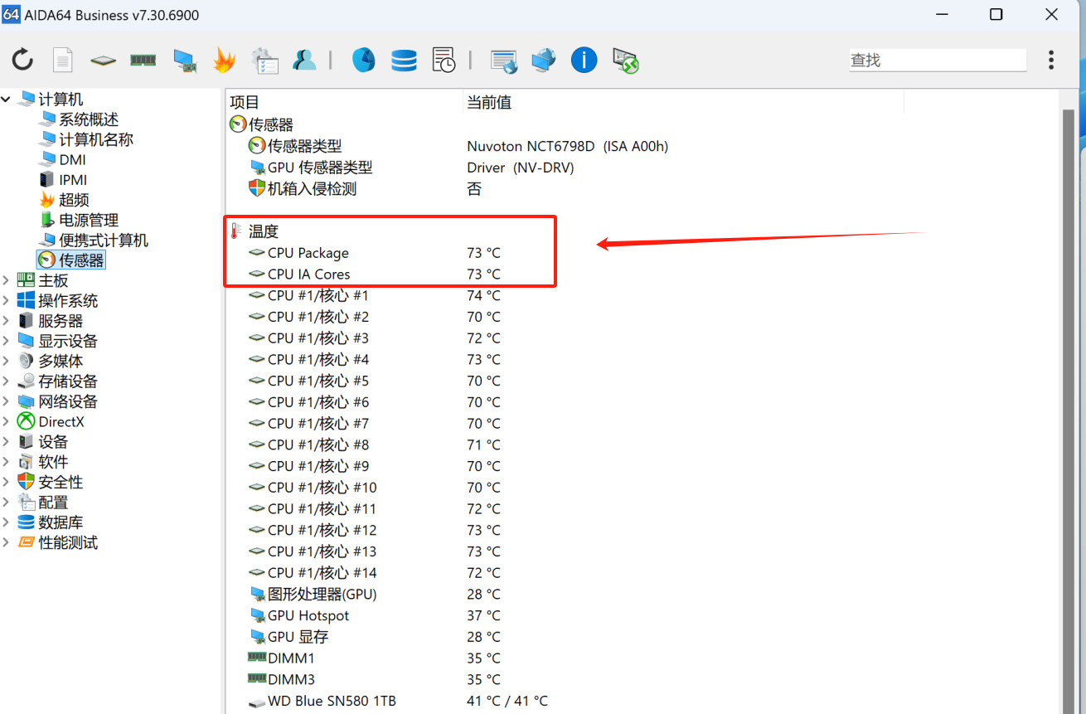Collapse the 计算机 tree node
This screenshot has width=1086, height=714.
click(x=7, y=99)
